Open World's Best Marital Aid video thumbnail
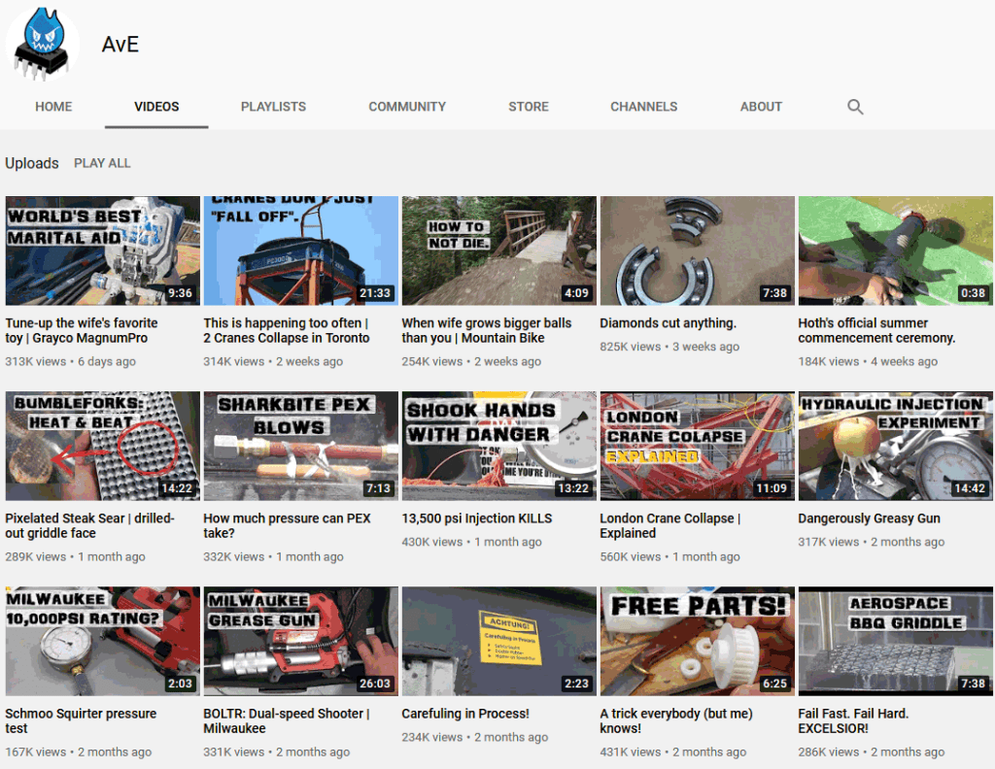 coord(102,251)
